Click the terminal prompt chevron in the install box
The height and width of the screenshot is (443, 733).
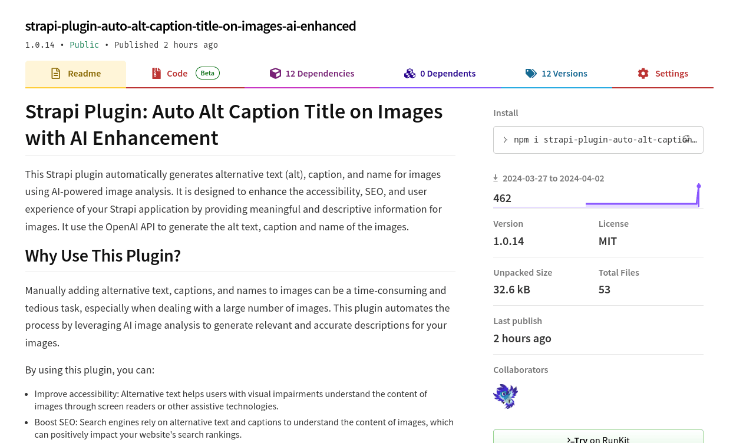pos(505,140)
